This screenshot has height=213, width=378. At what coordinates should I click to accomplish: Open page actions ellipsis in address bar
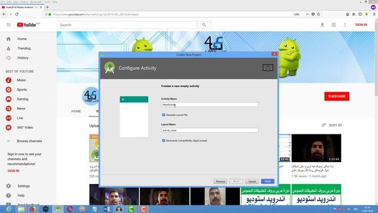pyautogui.click(x=307, y=14)
